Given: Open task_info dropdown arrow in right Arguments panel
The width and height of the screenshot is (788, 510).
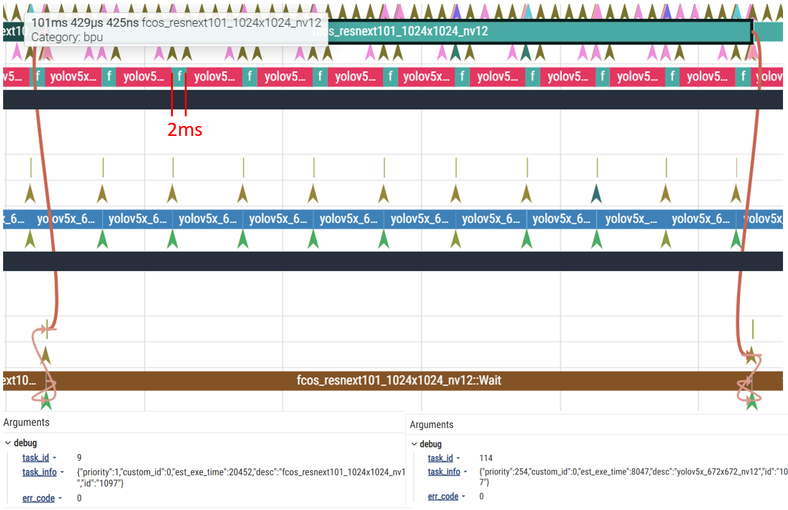Looking at the screenshot, I should point(465,472).
